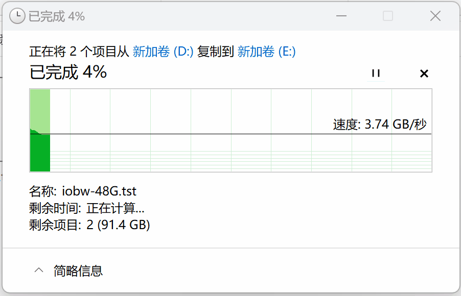Open source drive 新加卷 (D:) link
This screenshot has width=461, height=296.
pyautogui.click(x=163, y=52)
